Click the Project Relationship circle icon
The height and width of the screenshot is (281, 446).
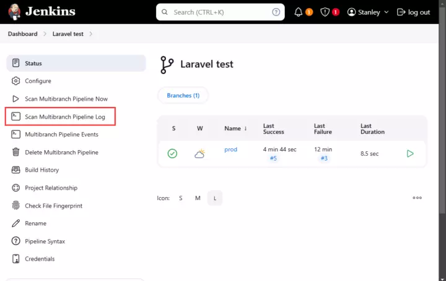coord(16,188)
